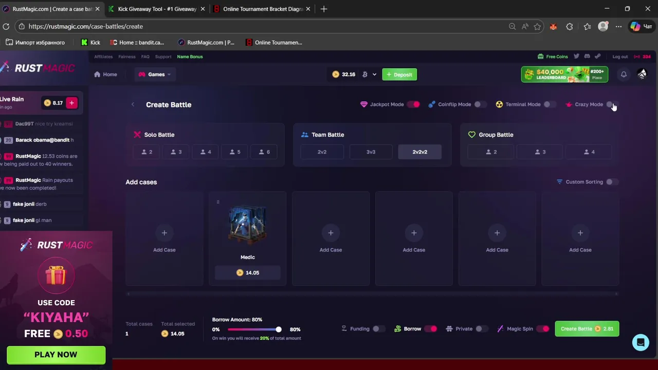Add page to favorites with star icon
The height and width of the screenshot is (370, 658).
pyautogui.click(x=537, y=26)
